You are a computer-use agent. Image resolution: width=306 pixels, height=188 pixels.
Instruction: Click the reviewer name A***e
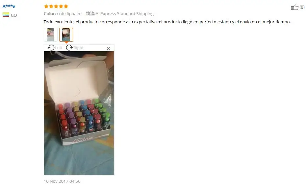click(x=9, y=6)
